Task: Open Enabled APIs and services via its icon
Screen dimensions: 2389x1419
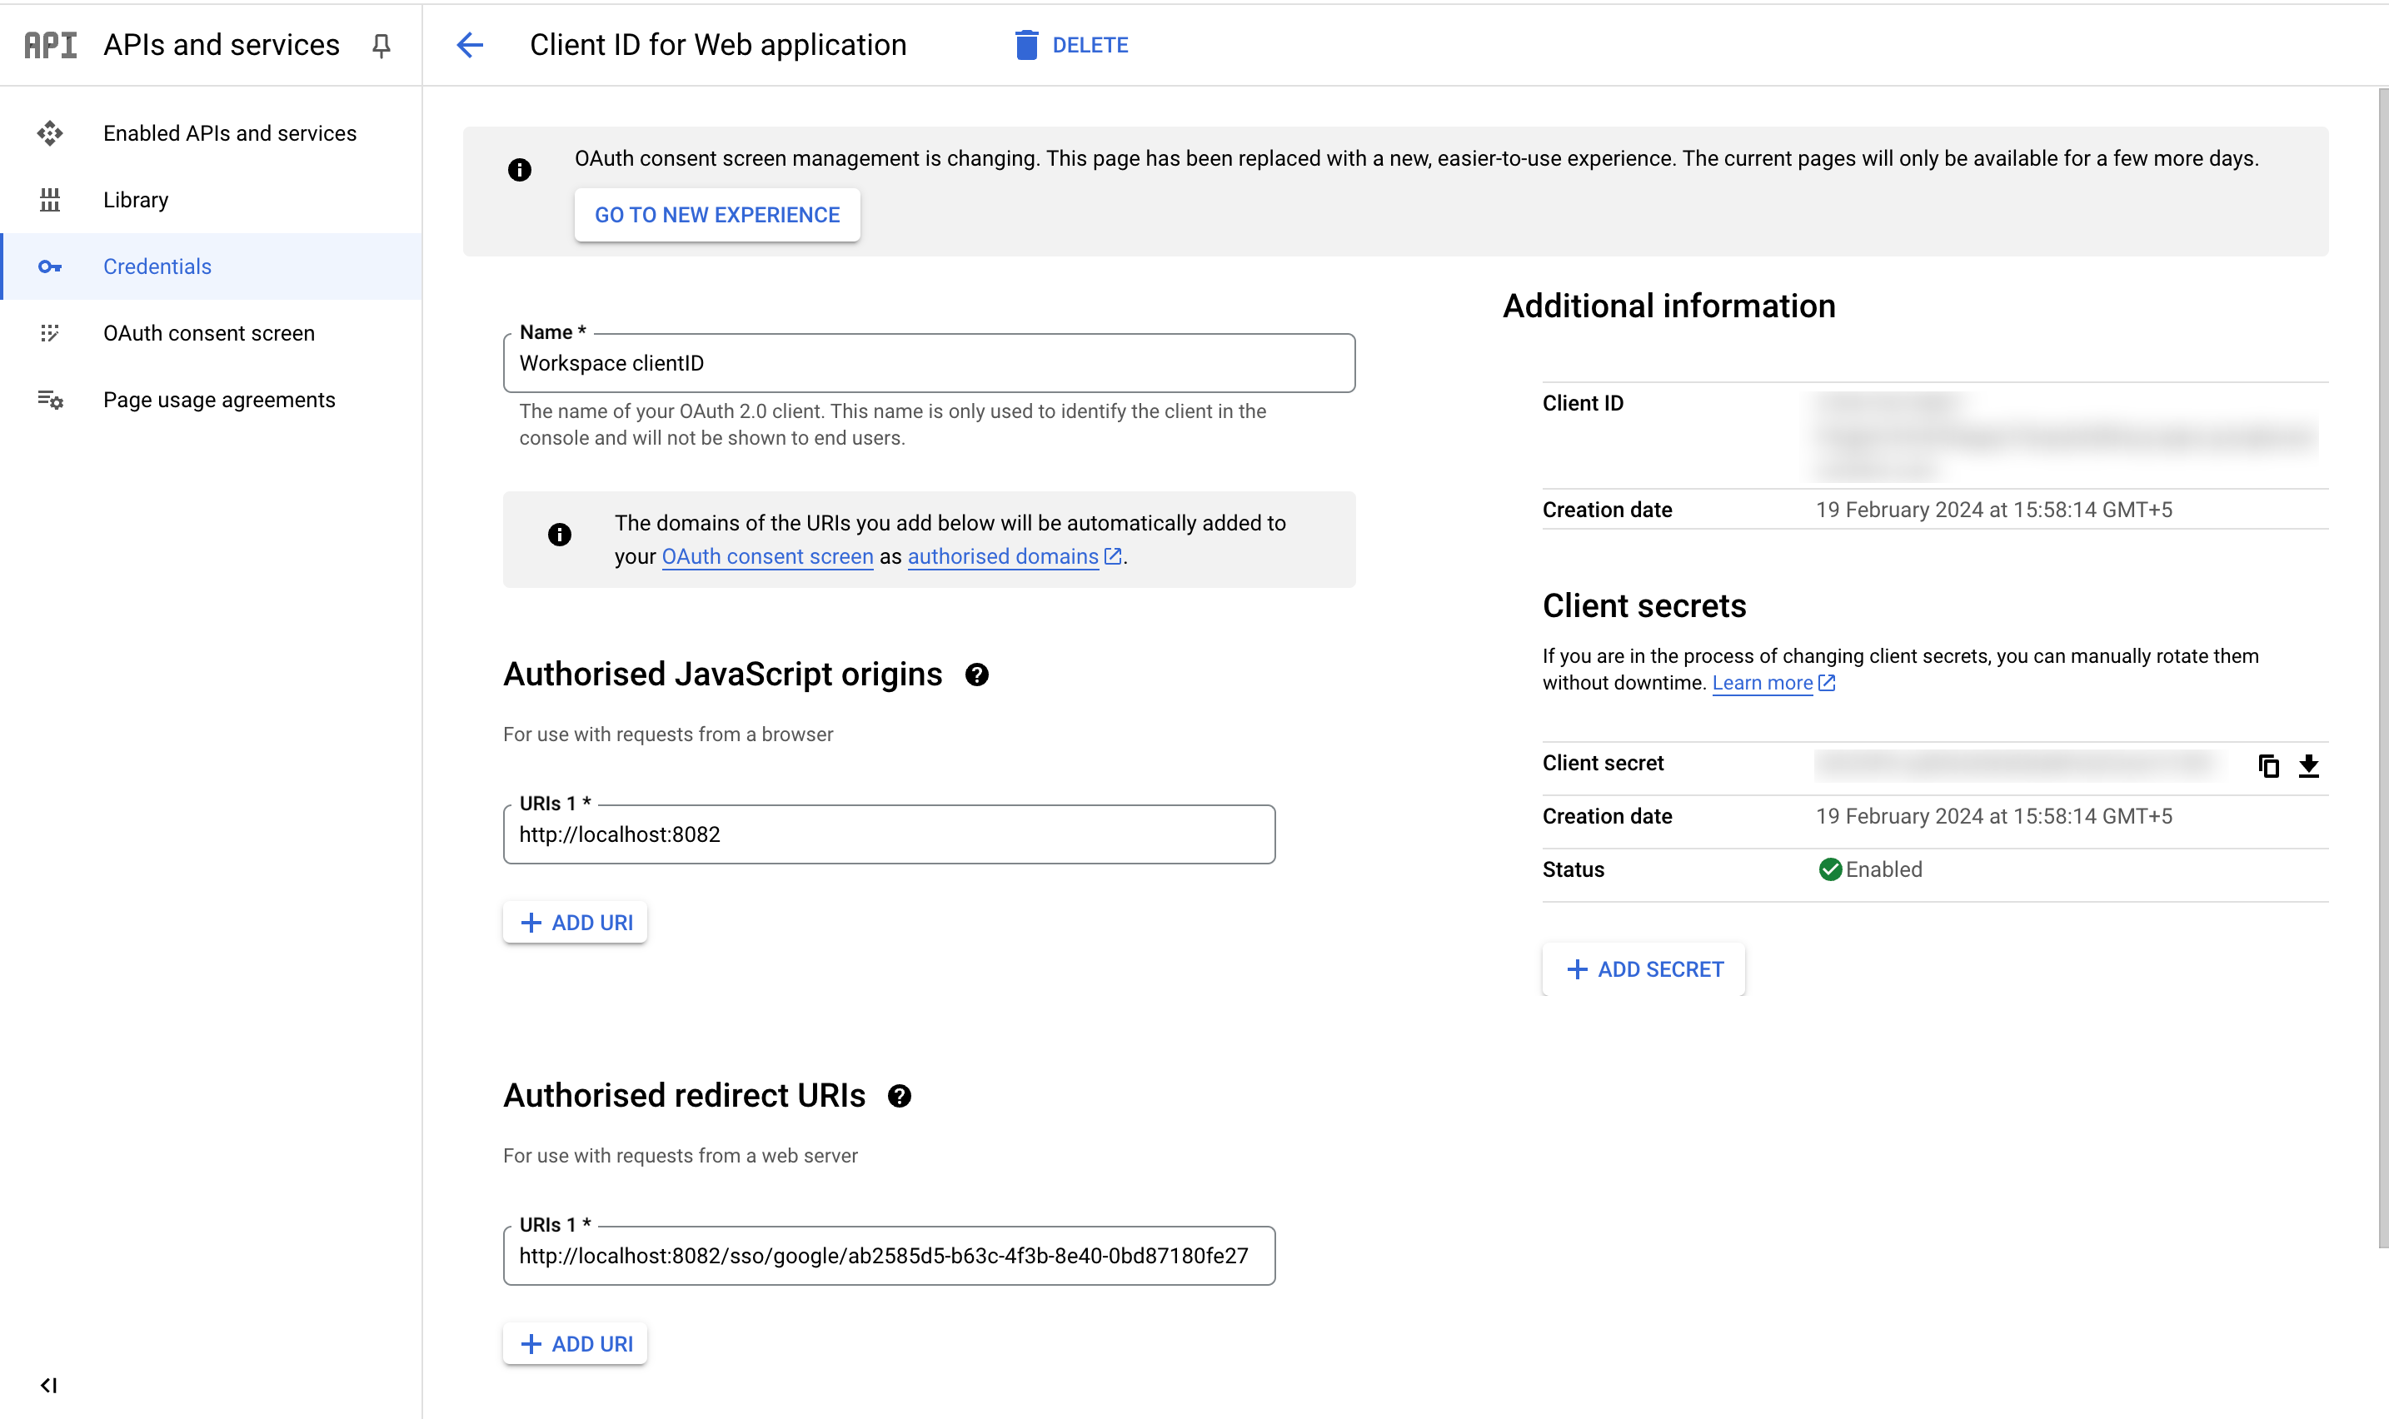Action: pyautogui.click(x=50, y=133)
